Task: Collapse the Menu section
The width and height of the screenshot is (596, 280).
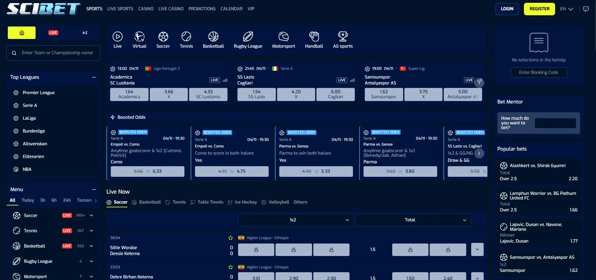Action: tap(94, 190)
